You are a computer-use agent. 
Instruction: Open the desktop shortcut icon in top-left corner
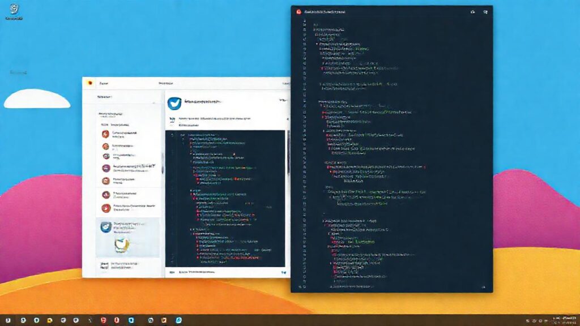(14, 10)
